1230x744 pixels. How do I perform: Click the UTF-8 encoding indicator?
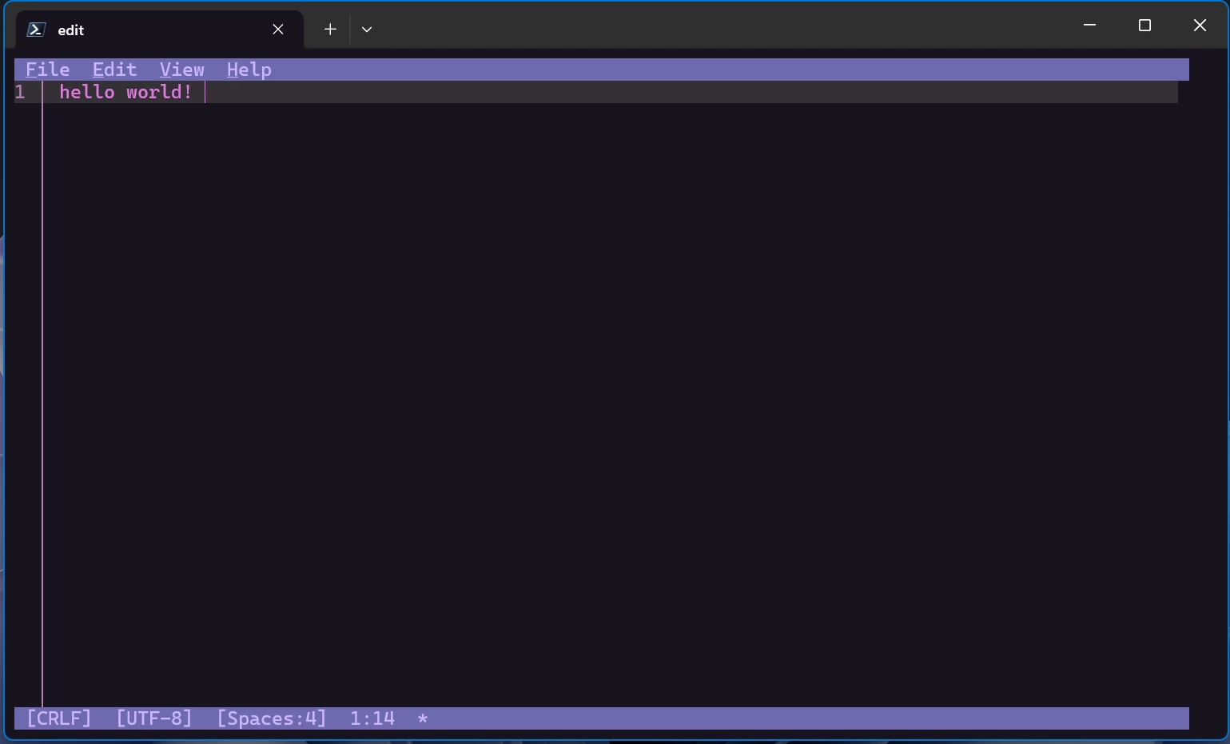[x=153, y=718]
